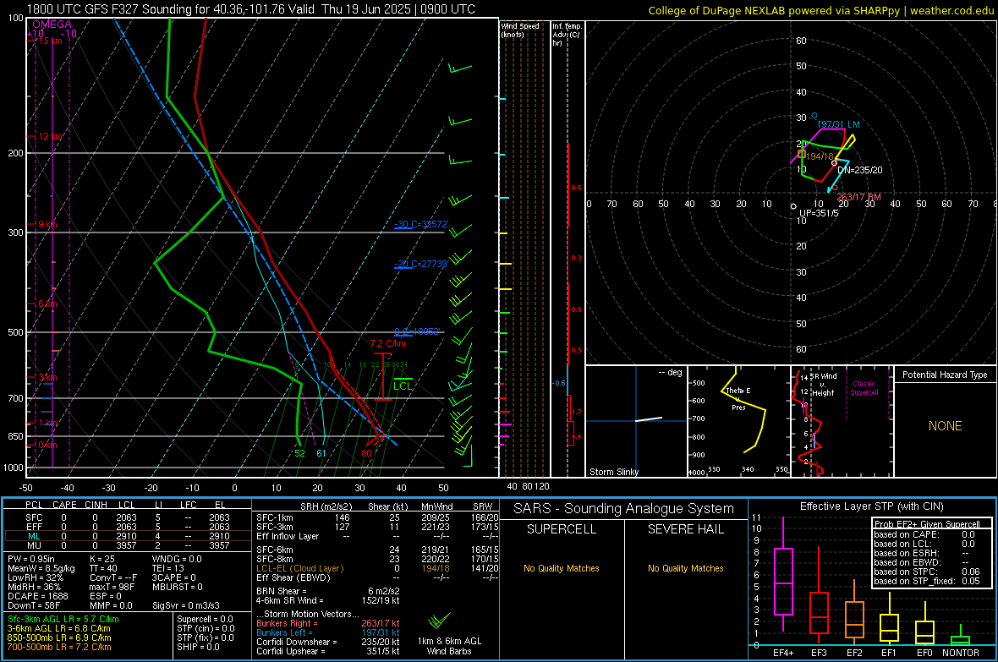Click the green 'LCL' label on the skew-T

(x=403, y=386)
